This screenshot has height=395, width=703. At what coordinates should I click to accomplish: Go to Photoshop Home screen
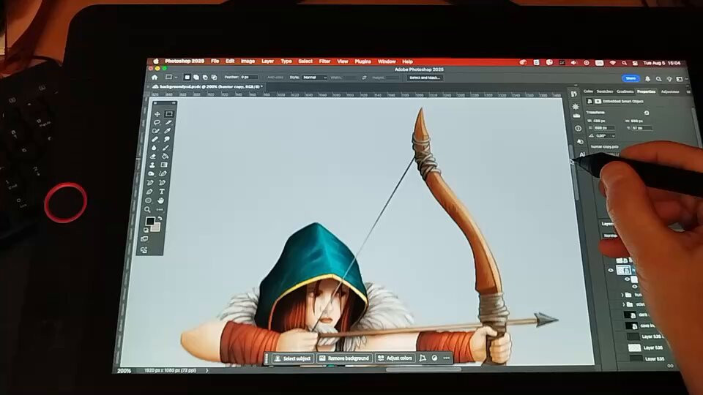(155, 78)
